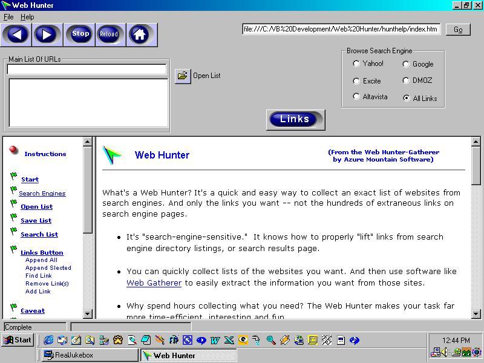Click the URL address input field
This screenshot has height=363, width=484.
pyautogui.click(x=341, y=29)
